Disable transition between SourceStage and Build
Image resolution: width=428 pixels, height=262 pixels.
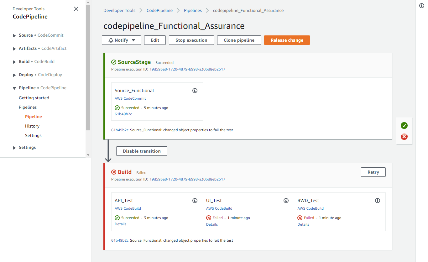pyautogui.click(x=142, y=151)
